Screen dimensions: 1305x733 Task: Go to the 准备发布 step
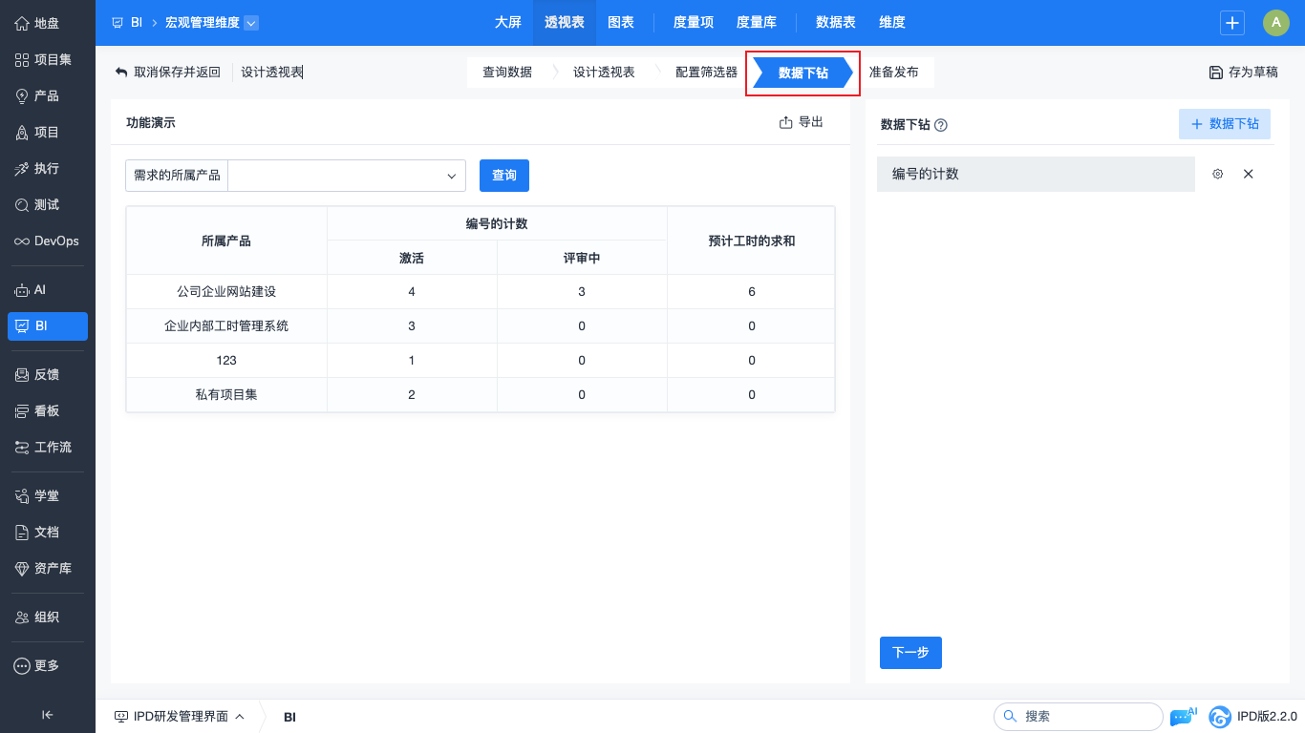894,73
